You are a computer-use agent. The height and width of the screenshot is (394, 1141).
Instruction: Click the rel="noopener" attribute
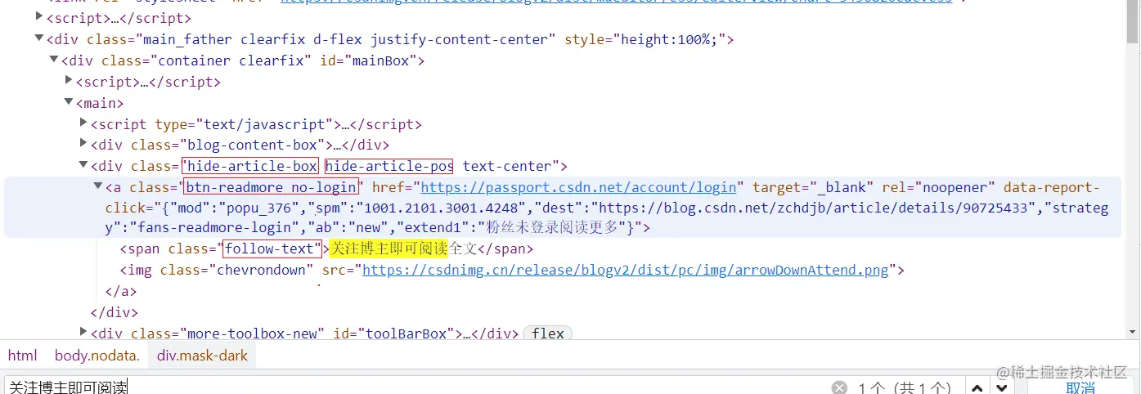[x=939, y=188]
